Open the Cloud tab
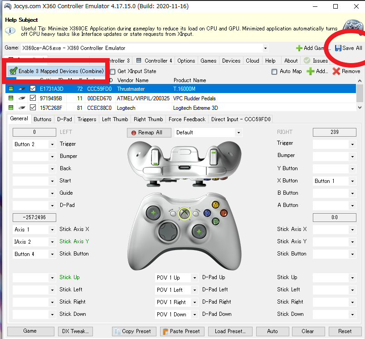Screen dimensions: 365x339 click(253, 60)
